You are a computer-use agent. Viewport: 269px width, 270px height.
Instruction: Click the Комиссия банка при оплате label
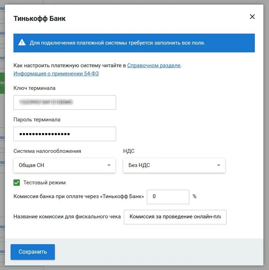[x=79, y=196]
